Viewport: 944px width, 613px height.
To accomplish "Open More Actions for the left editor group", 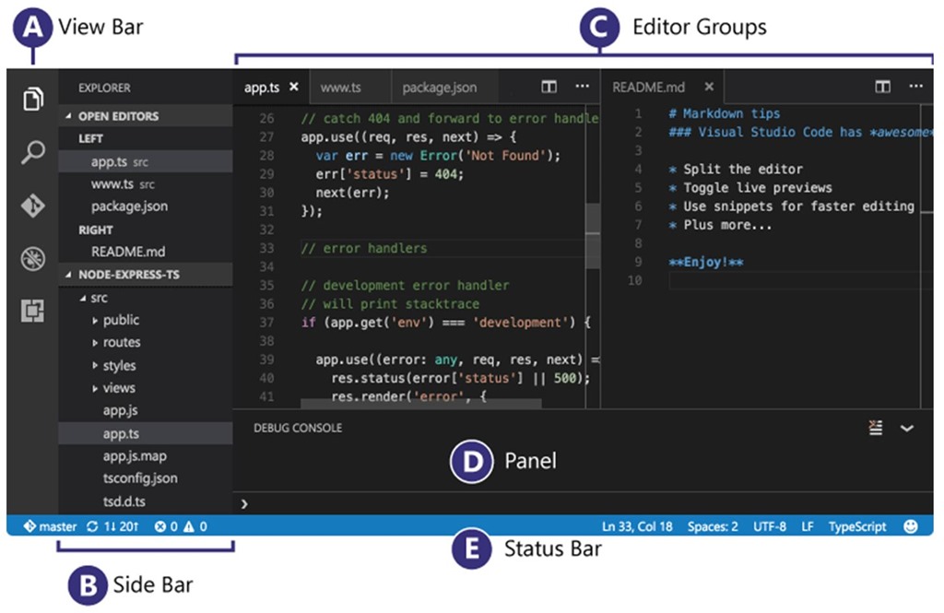I will (x=582, y=86).
